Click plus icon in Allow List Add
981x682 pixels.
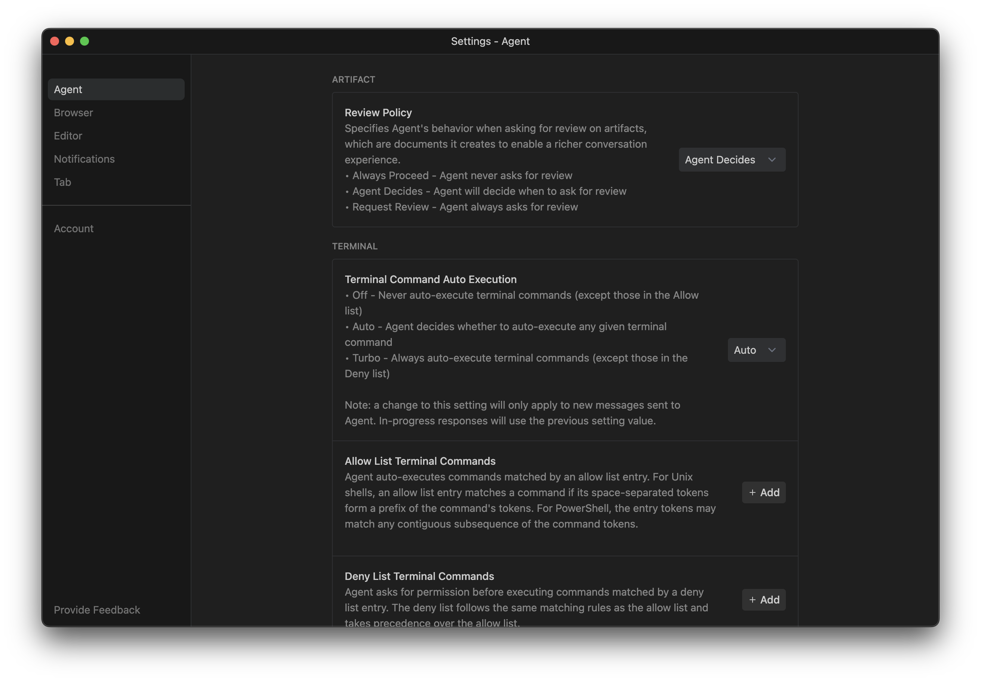[753, 492]
